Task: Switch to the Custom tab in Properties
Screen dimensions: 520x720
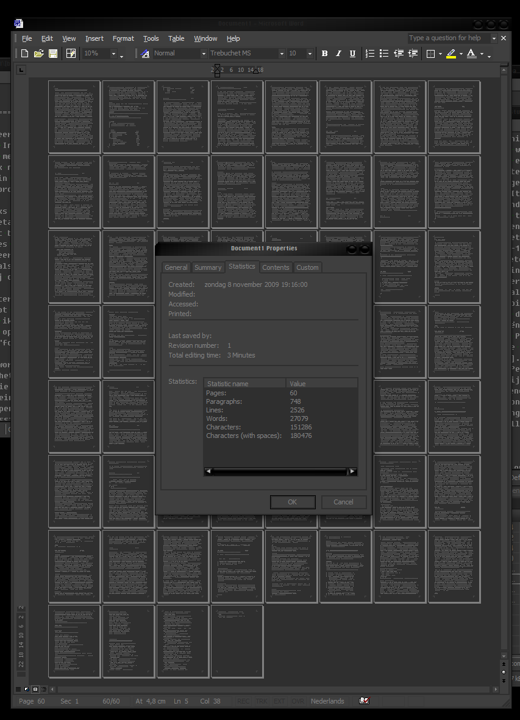Action: [307, 267]
